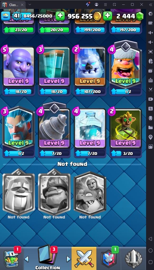This screenshot has width=154, height=270.
Task: Click the left arrow beside Collection
Action: [26, 259]
